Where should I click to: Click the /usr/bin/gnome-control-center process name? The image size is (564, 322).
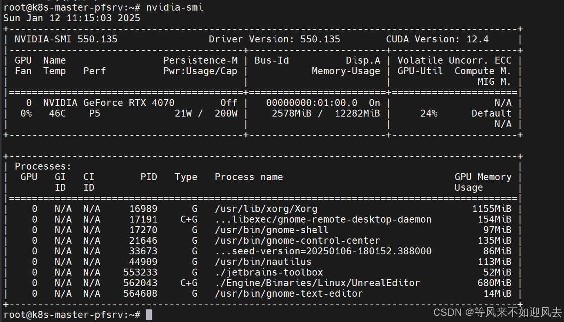pyautogui.click(x=298, y=240)
